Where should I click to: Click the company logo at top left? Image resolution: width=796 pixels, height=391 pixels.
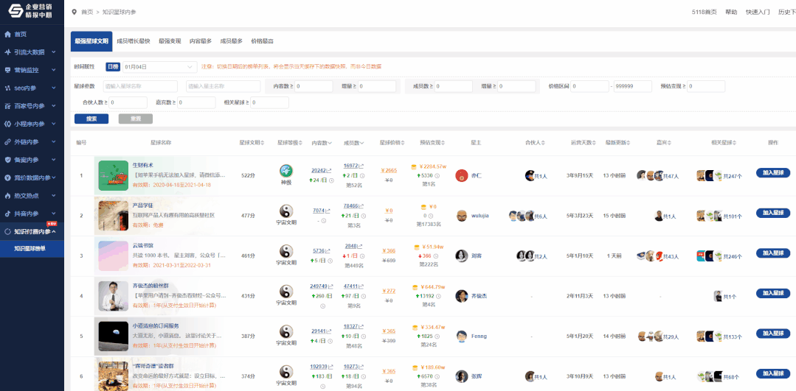pos(32,11)
